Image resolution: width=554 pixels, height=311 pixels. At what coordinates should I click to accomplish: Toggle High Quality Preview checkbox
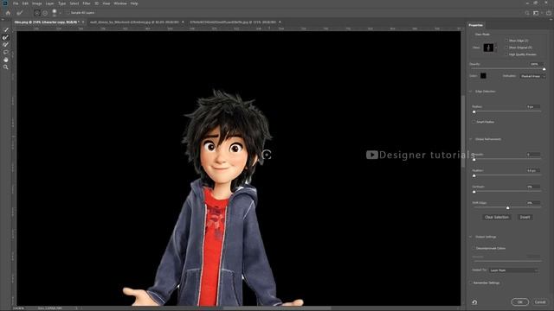tap(506, 54)
